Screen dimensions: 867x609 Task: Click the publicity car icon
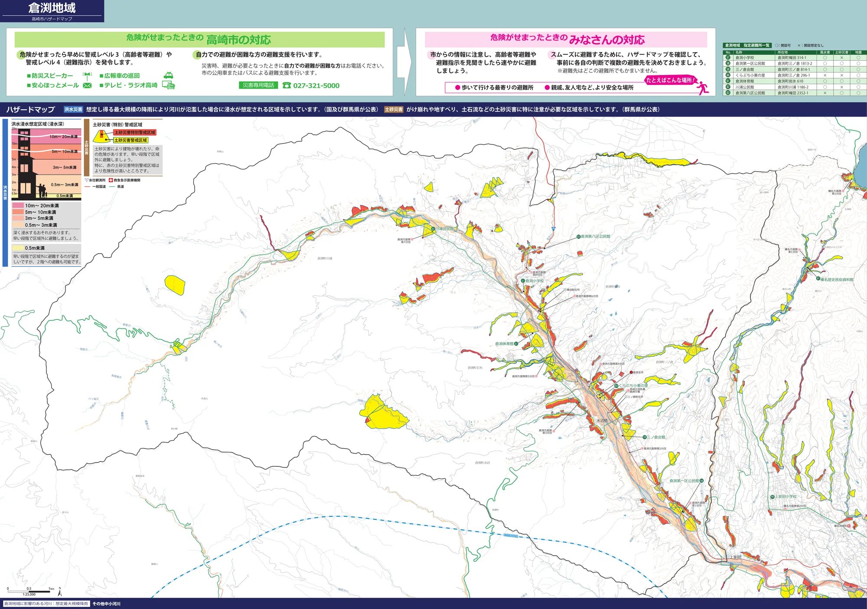pos(168,75)
